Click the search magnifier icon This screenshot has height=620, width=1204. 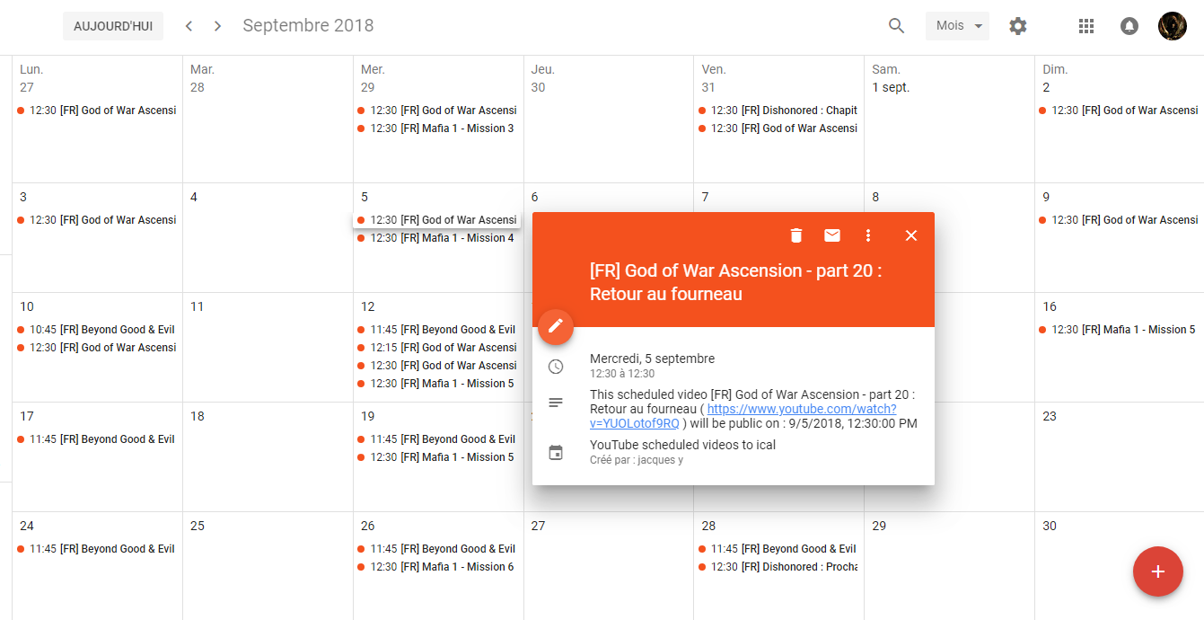896,26
